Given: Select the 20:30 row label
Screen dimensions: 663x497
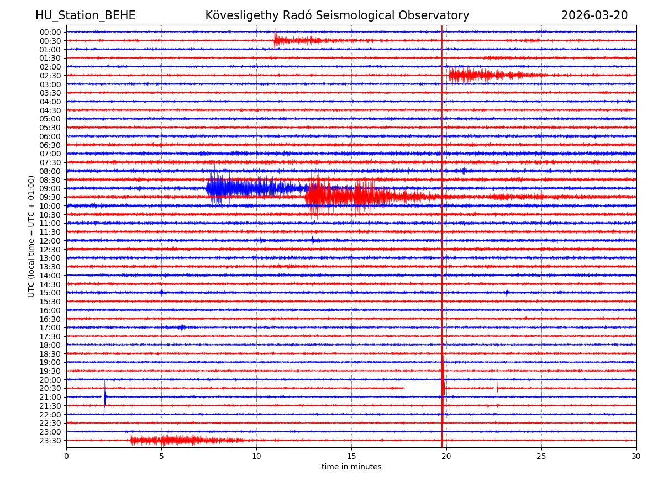Looking at the screenshot, I should tap(50, 388).
